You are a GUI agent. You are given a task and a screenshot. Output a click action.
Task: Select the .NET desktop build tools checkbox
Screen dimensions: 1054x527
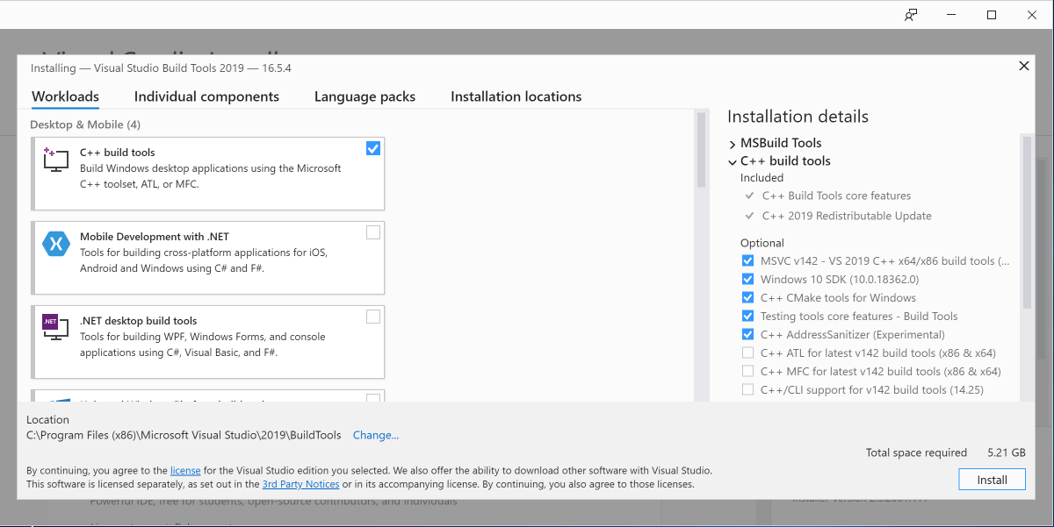click(x=373, y=317)
